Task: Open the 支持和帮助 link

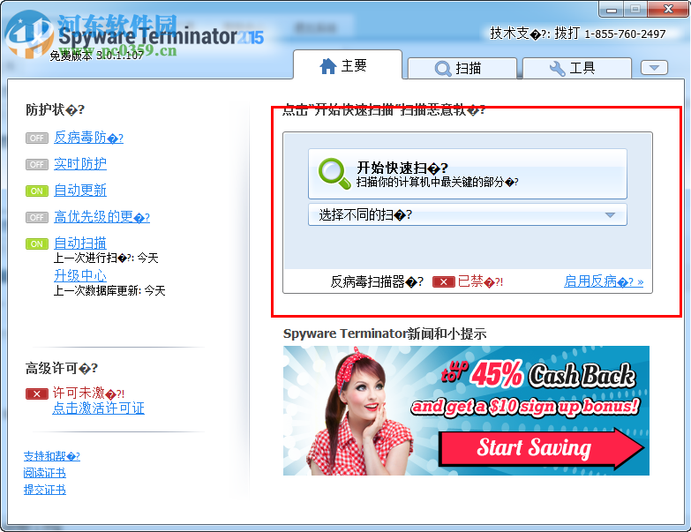Action: pos(51,456)
